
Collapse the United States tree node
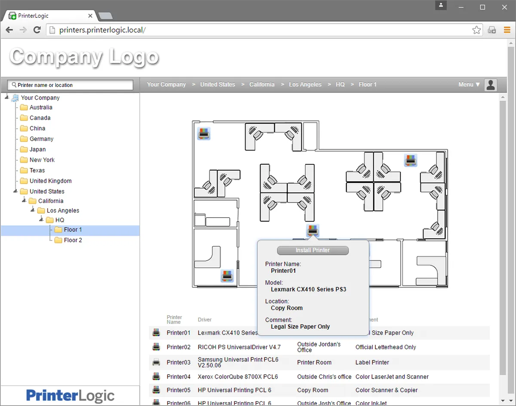(x=15, y=191)
